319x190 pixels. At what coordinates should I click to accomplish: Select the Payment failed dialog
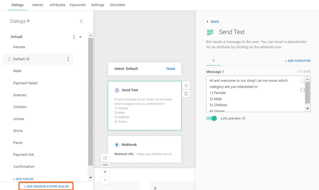pos(25,83)
